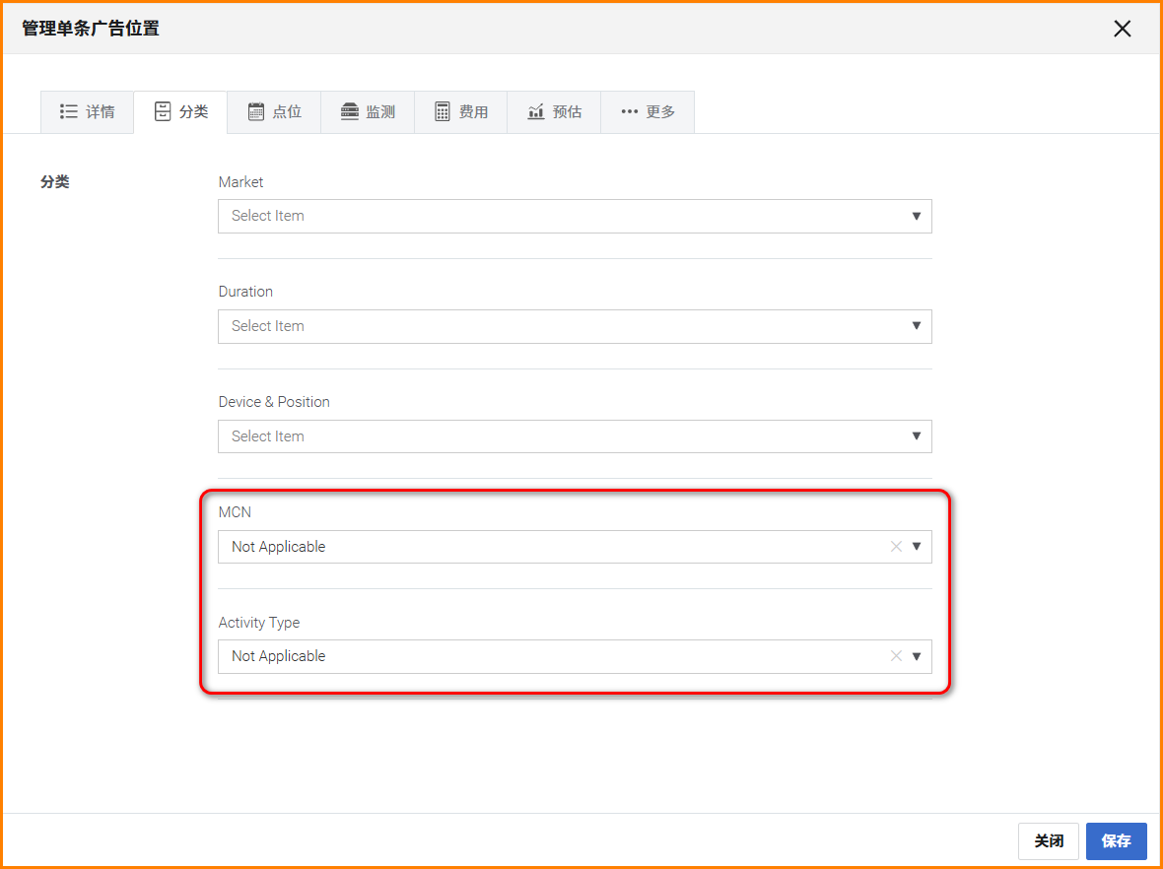
Task: Open the MCN dropdown field
Action: (575, 547)
